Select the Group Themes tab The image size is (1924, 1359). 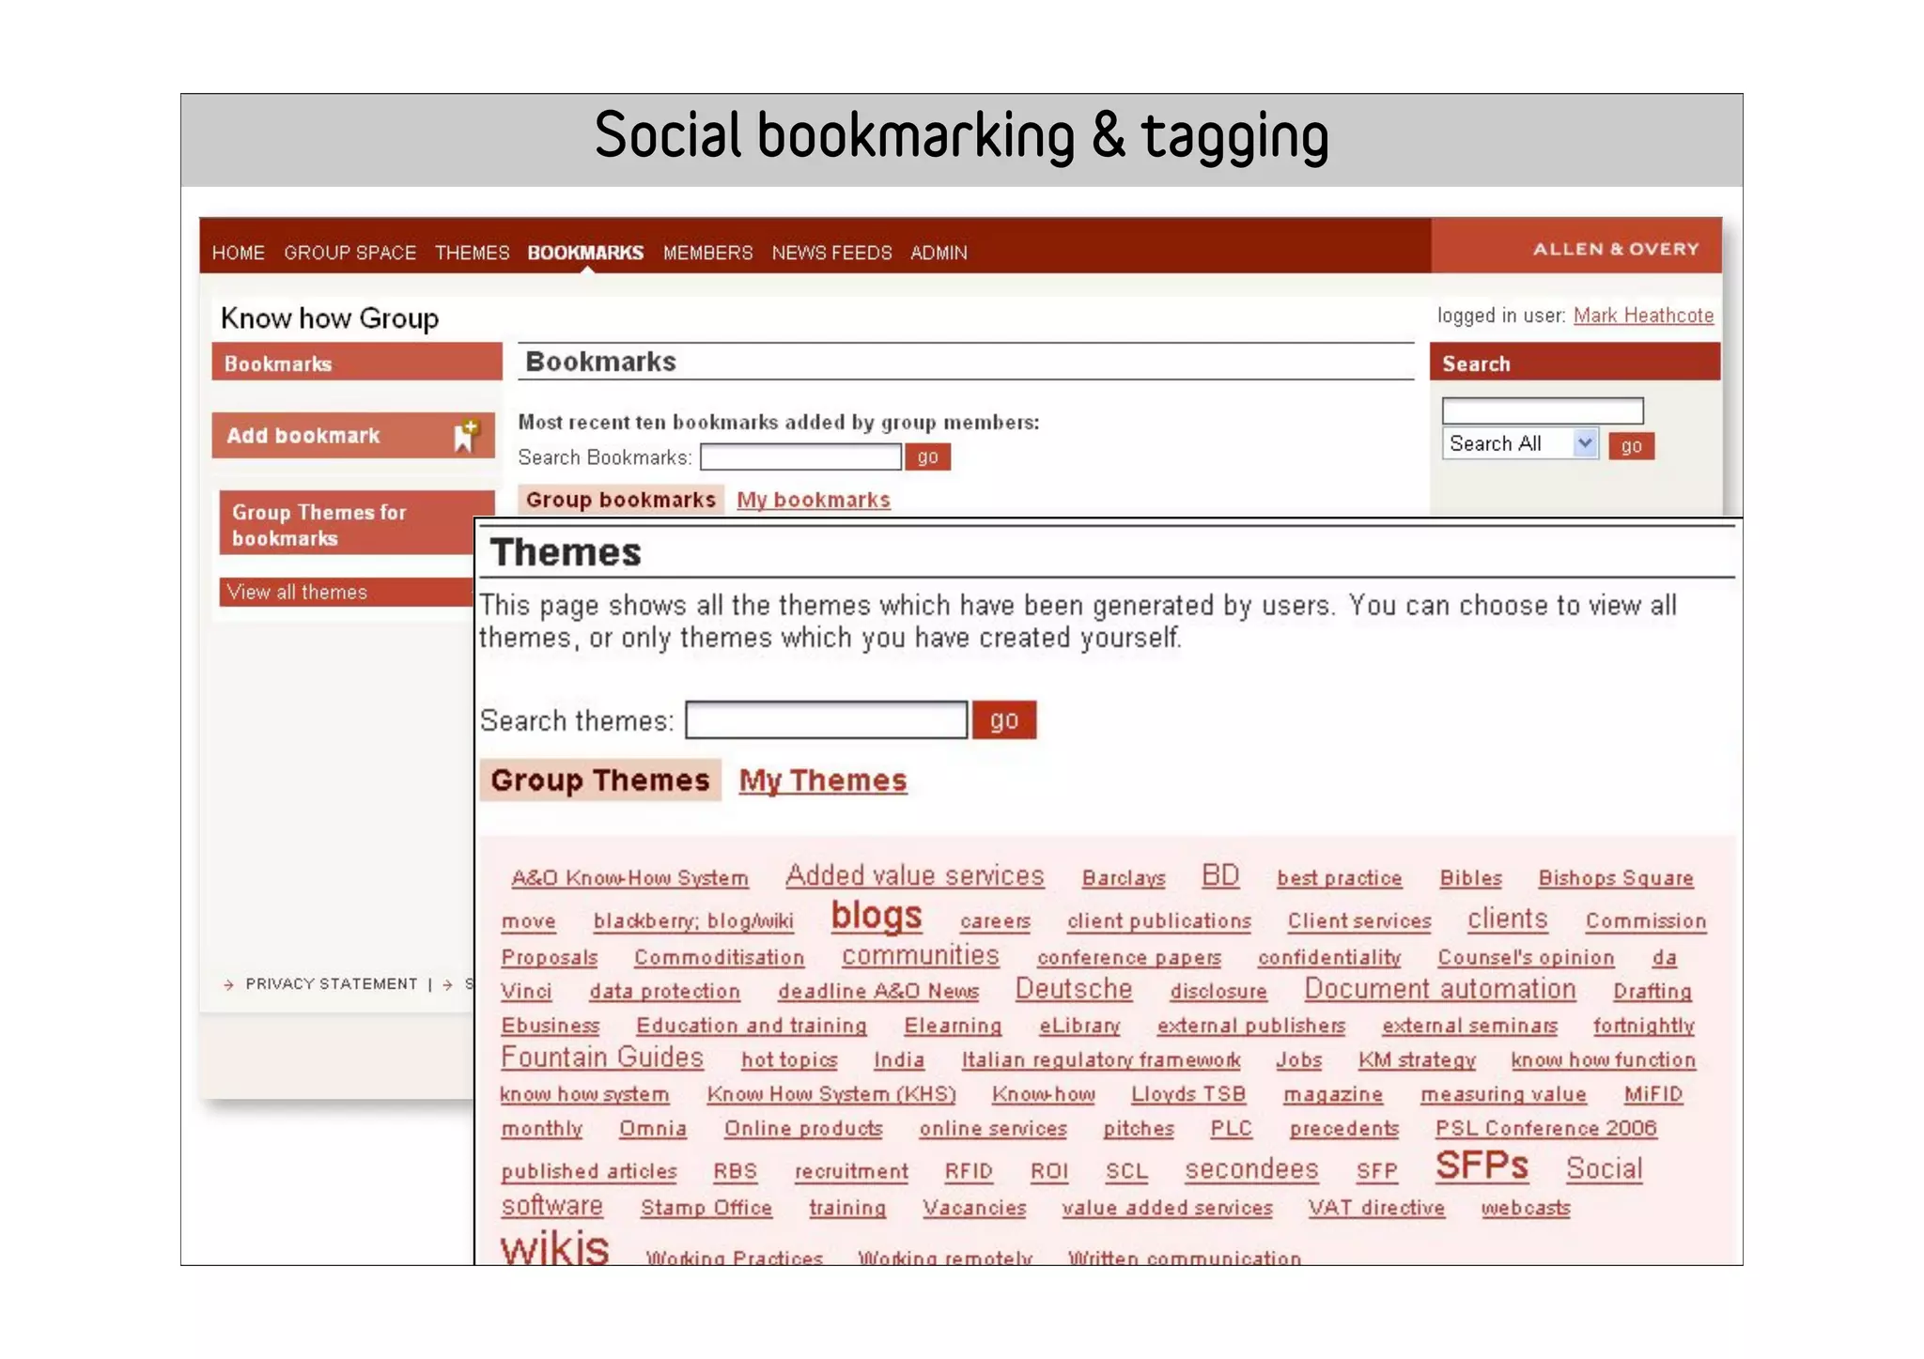tap(600, 780)
